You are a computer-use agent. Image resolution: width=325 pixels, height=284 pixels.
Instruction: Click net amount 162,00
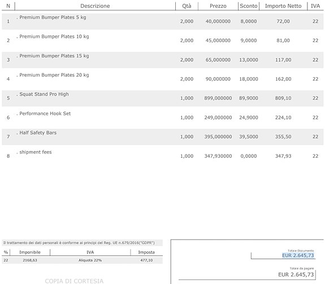(283, 79)
